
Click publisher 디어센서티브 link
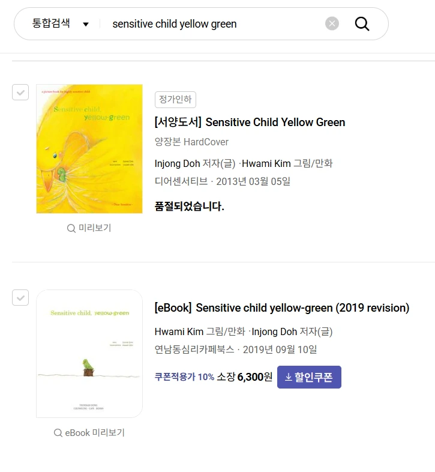[181, 181]
